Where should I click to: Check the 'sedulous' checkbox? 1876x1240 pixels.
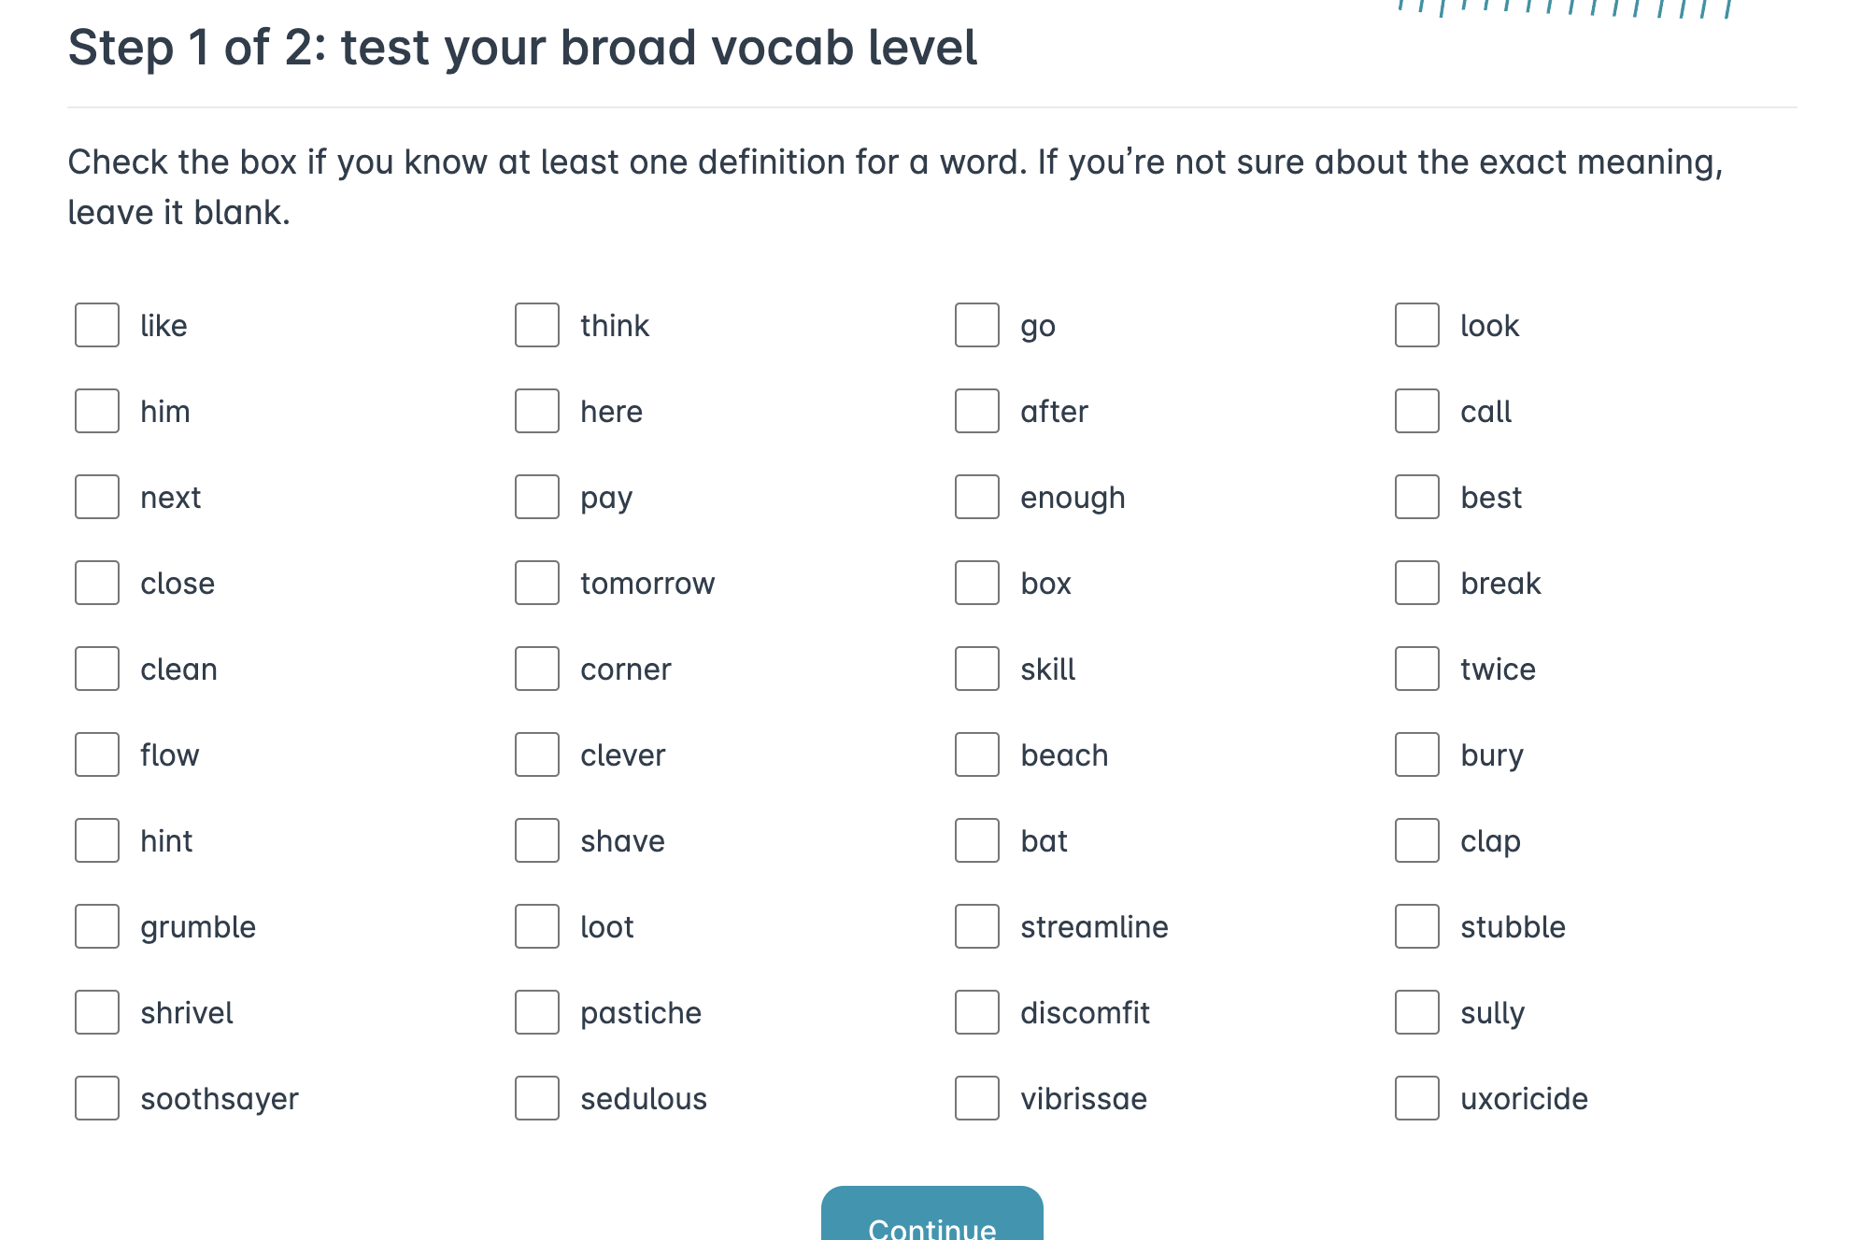click(x=537, y=1098)
